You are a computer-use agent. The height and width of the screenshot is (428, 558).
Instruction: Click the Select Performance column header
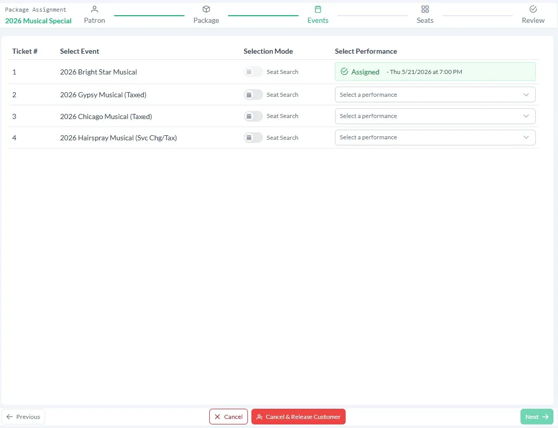click(366, 51)
